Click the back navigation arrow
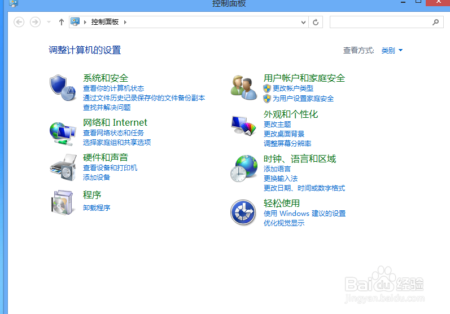Viewport: 450px width, 314px height. pyautogui.click(x=19, y=22)
